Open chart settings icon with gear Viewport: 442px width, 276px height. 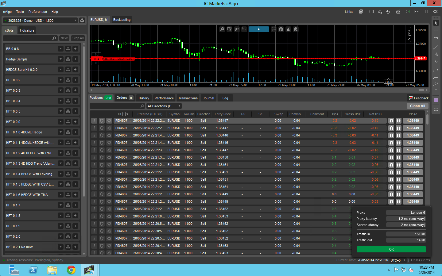point(230,29)
